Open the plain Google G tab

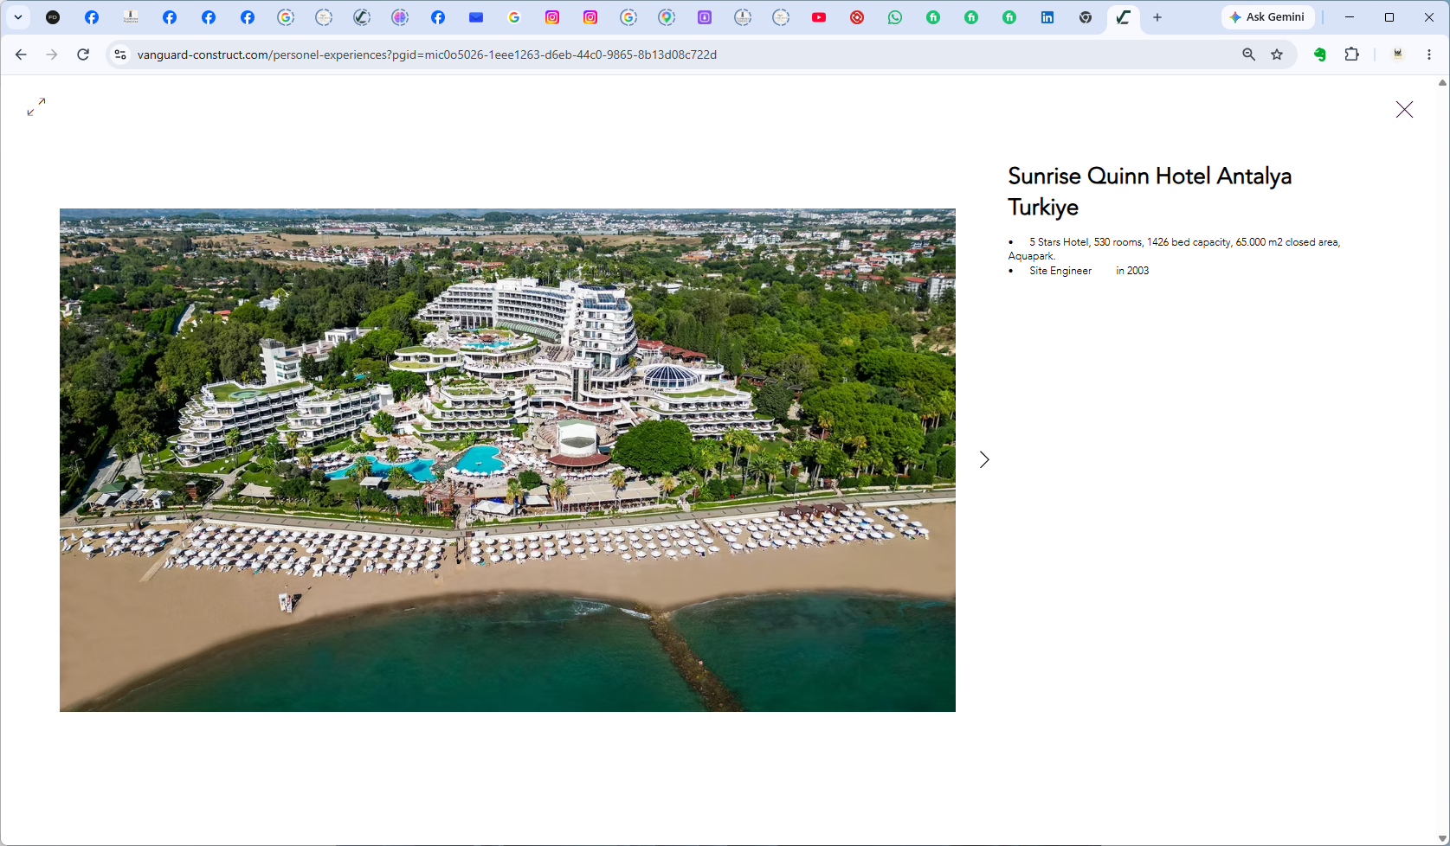[x=514, y=17]
